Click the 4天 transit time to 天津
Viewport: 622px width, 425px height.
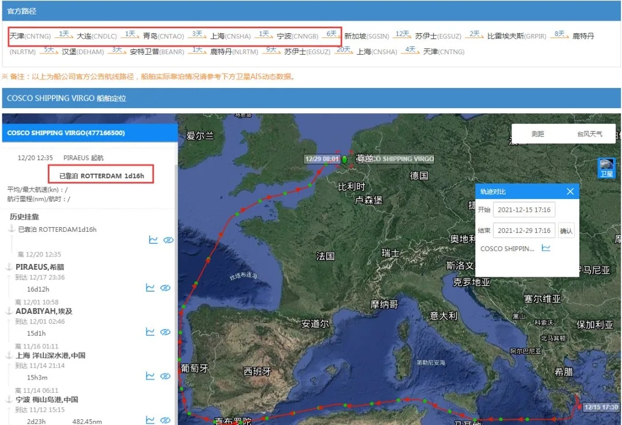410,49
